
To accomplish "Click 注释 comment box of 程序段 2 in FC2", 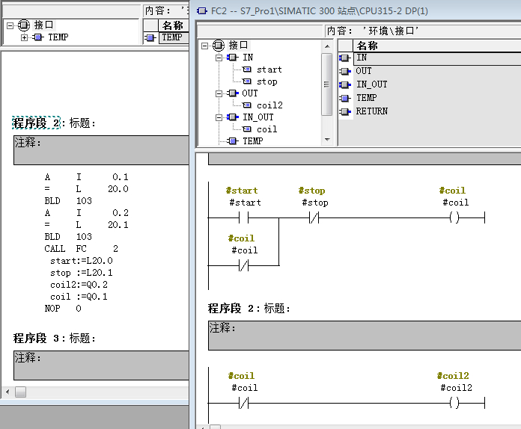I will pos(365,336).
